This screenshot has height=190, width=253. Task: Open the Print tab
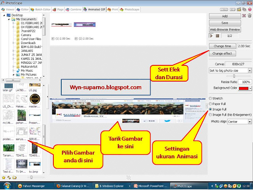tap(113, 9)
